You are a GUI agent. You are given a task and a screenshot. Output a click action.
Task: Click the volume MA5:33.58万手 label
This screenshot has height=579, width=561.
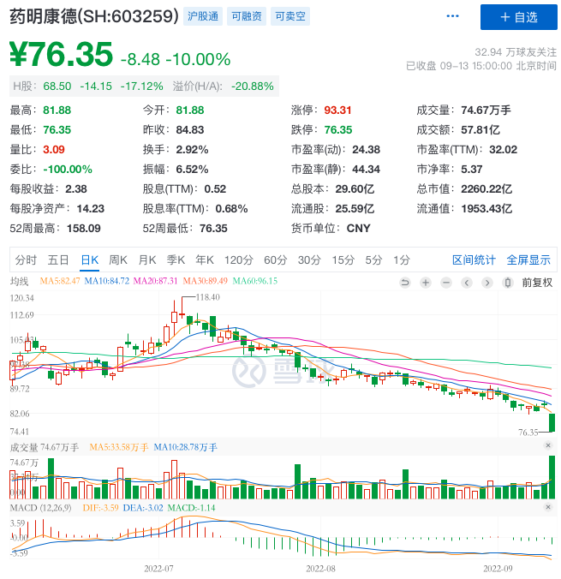[x=118, y=448]
